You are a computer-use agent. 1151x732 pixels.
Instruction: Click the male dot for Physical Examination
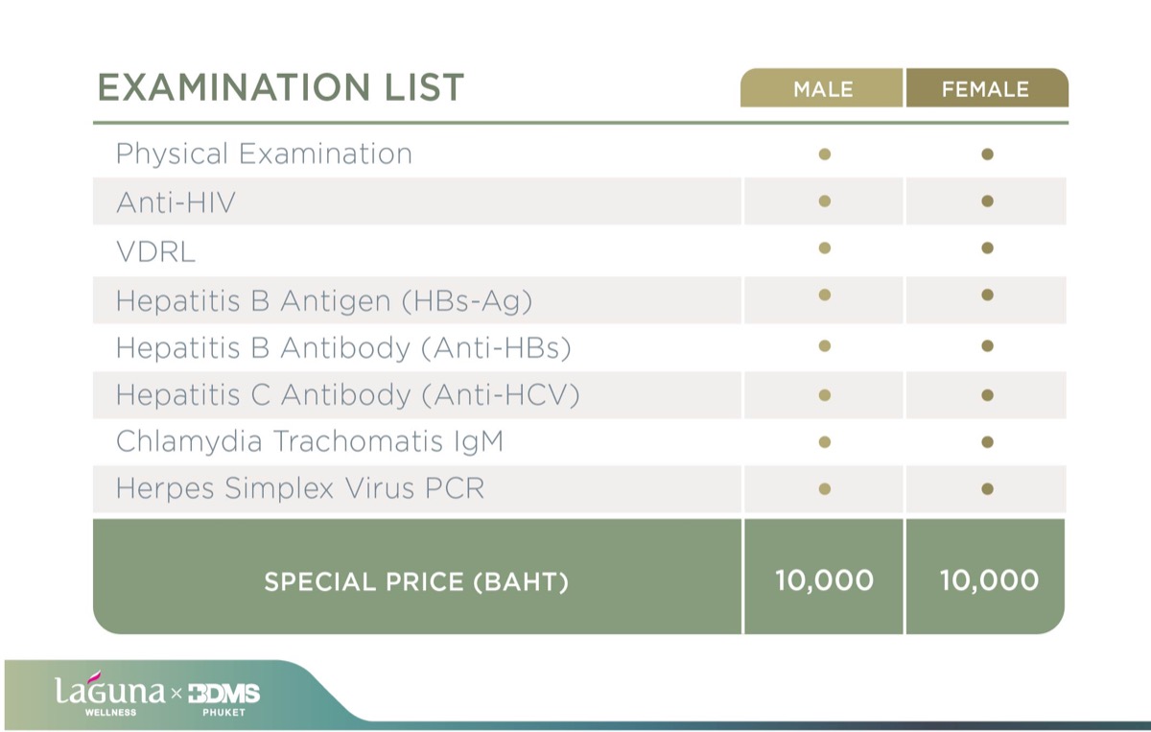pyautogui.click(x=824, y=153)
